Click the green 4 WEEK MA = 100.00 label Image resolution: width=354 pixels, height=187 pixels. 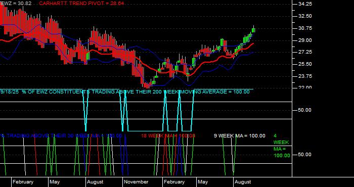click(282, 146)
